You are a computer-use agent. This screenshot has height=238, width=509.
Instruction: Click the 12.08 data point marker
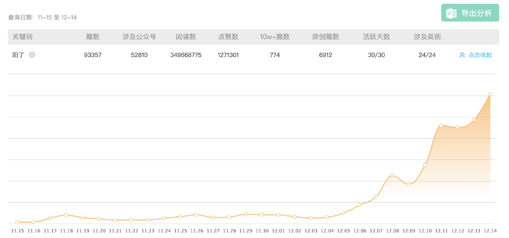click(x=392, y=175)
